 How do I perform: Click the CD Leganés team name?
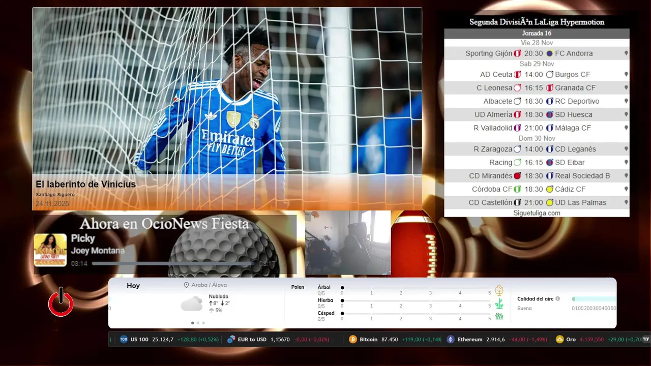pyautogui.click(x=575, y=149)
